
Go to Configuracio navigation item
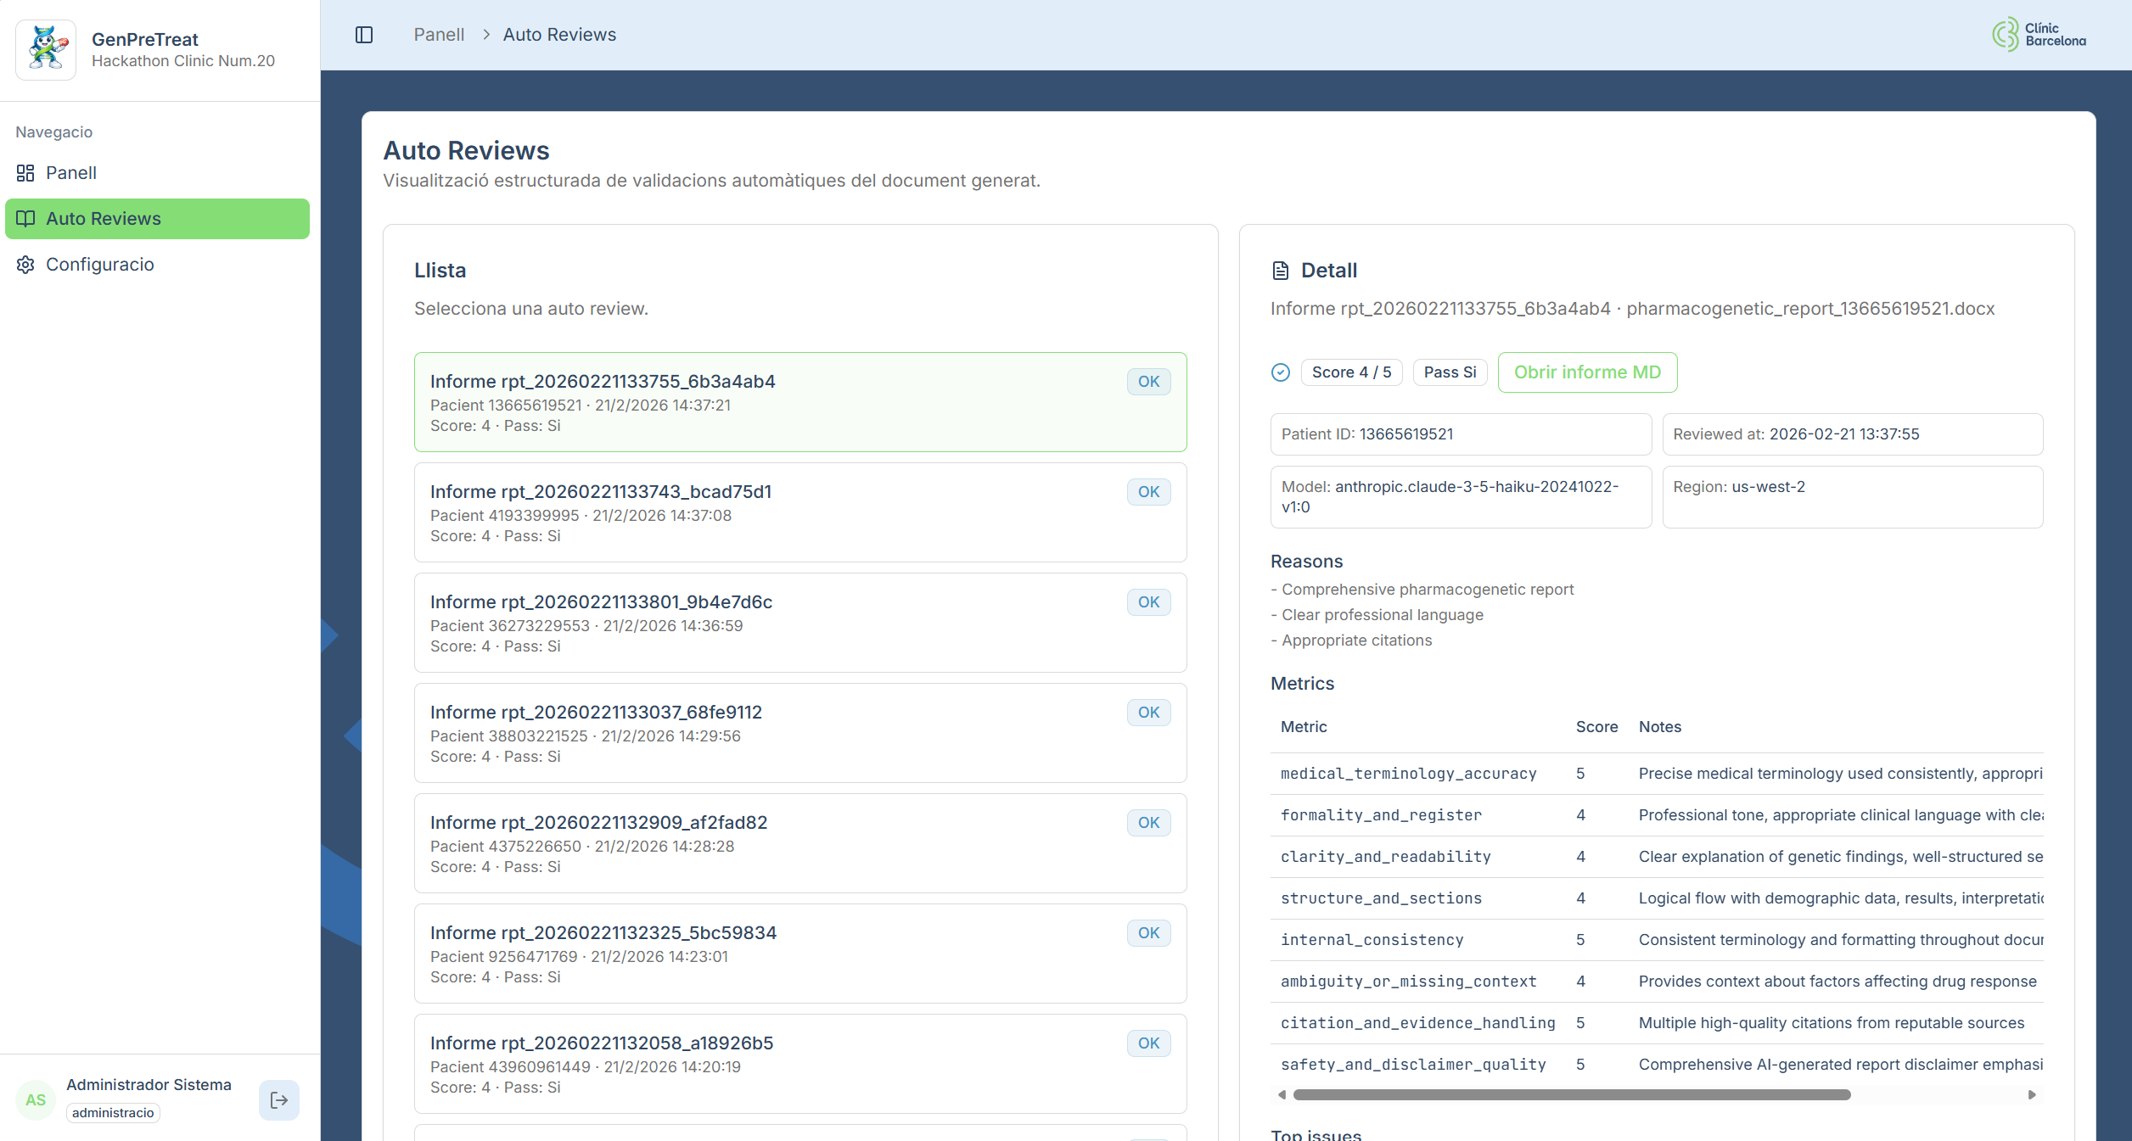point(100,265)
